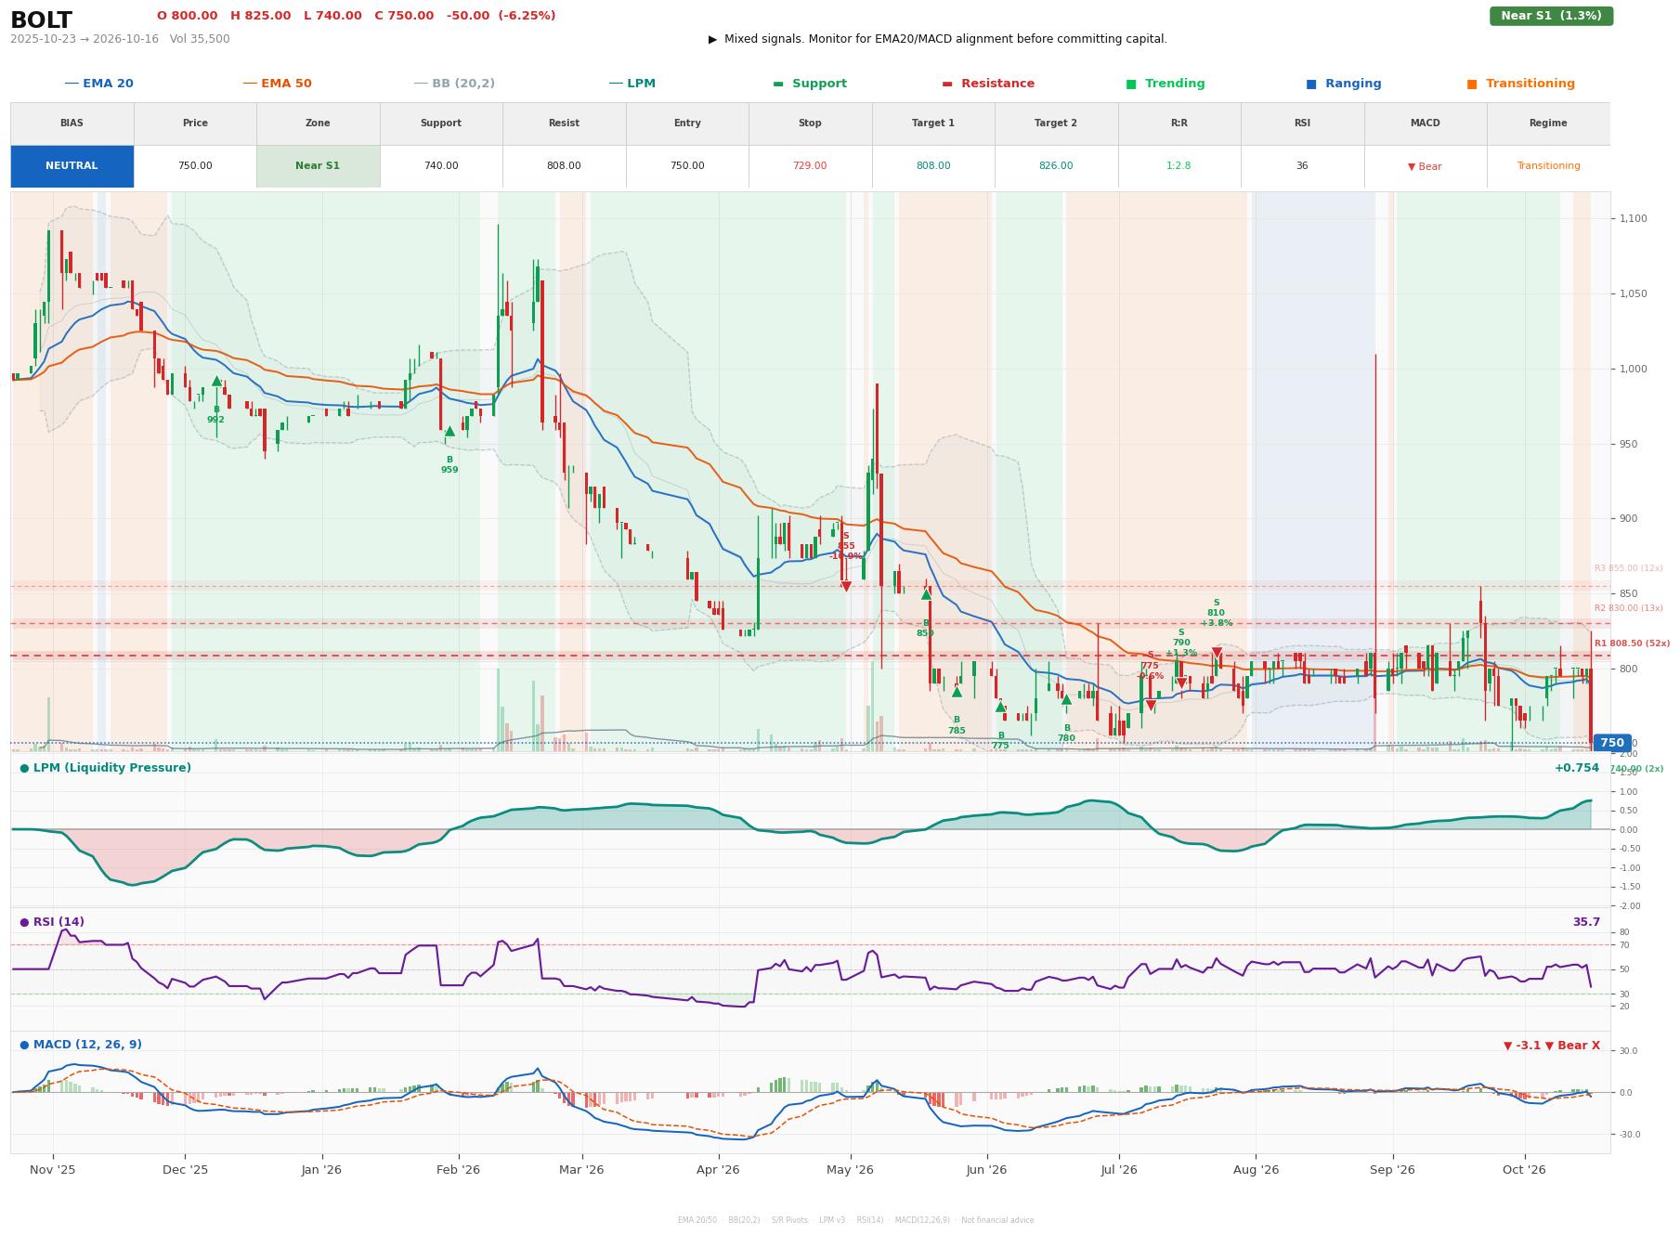Click the R3 855.00 (12x) resistance label

pos(1629,568)
